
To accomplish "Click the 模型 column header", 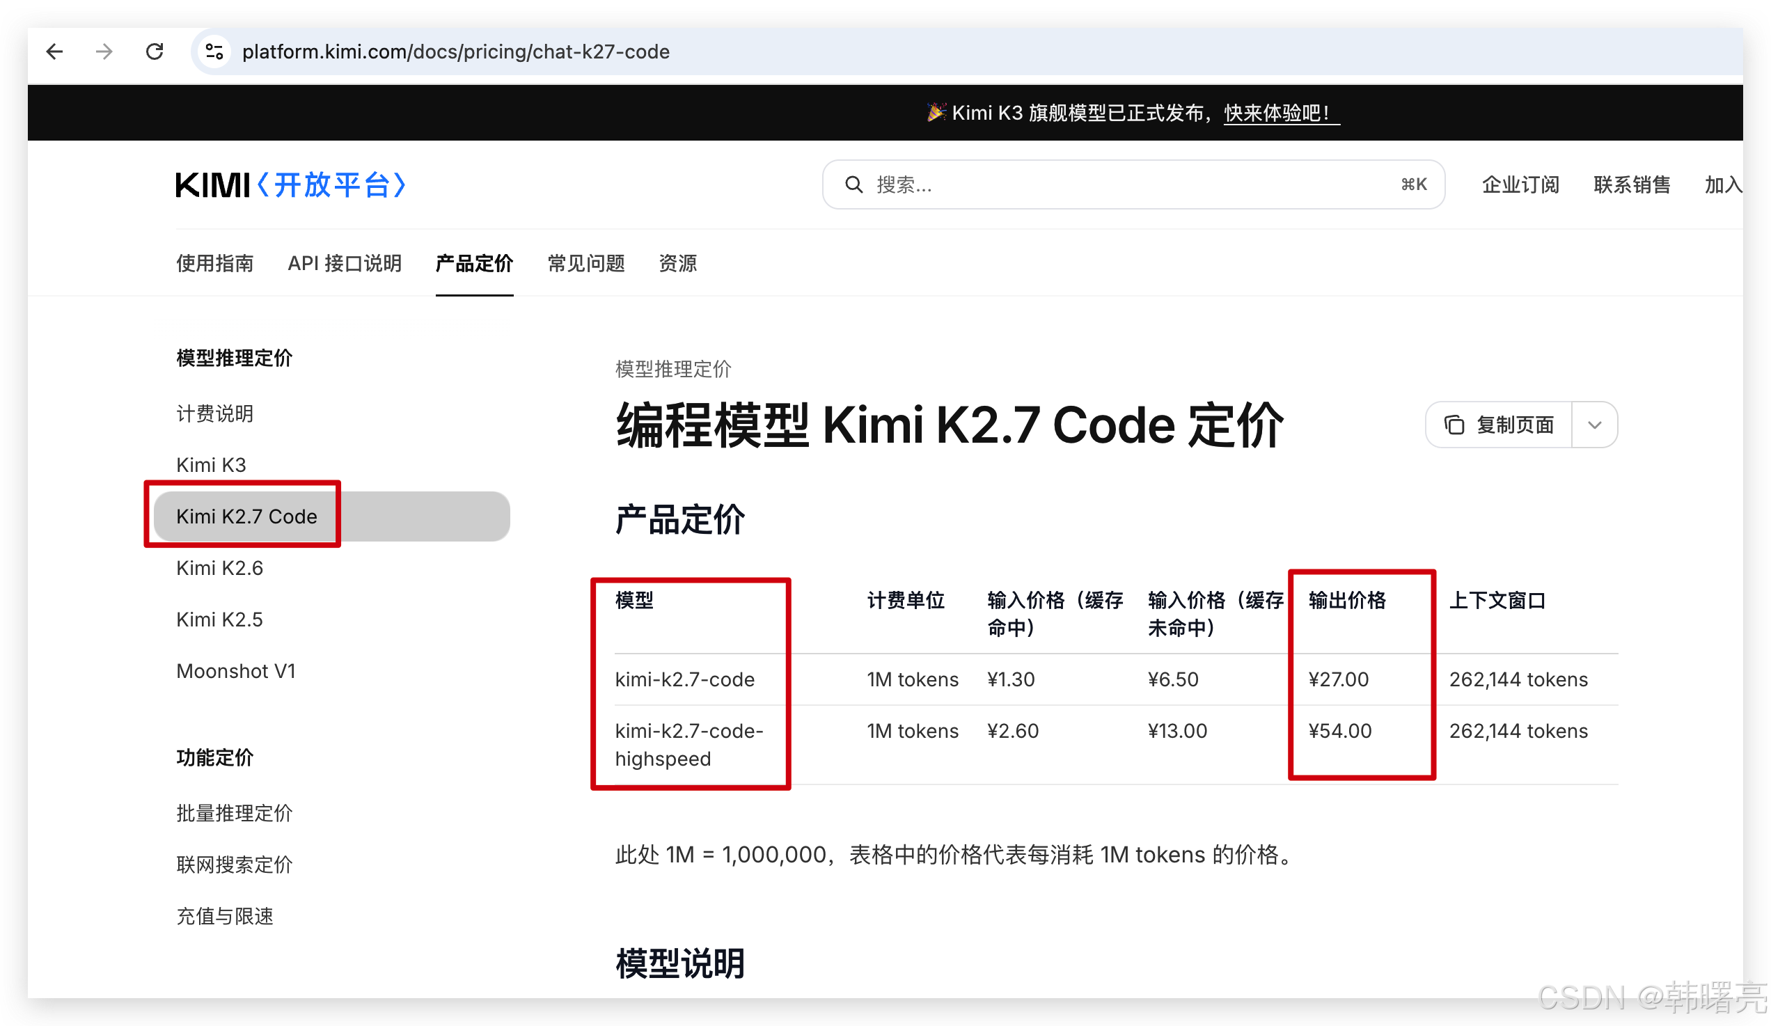I will tap(635, 601).
